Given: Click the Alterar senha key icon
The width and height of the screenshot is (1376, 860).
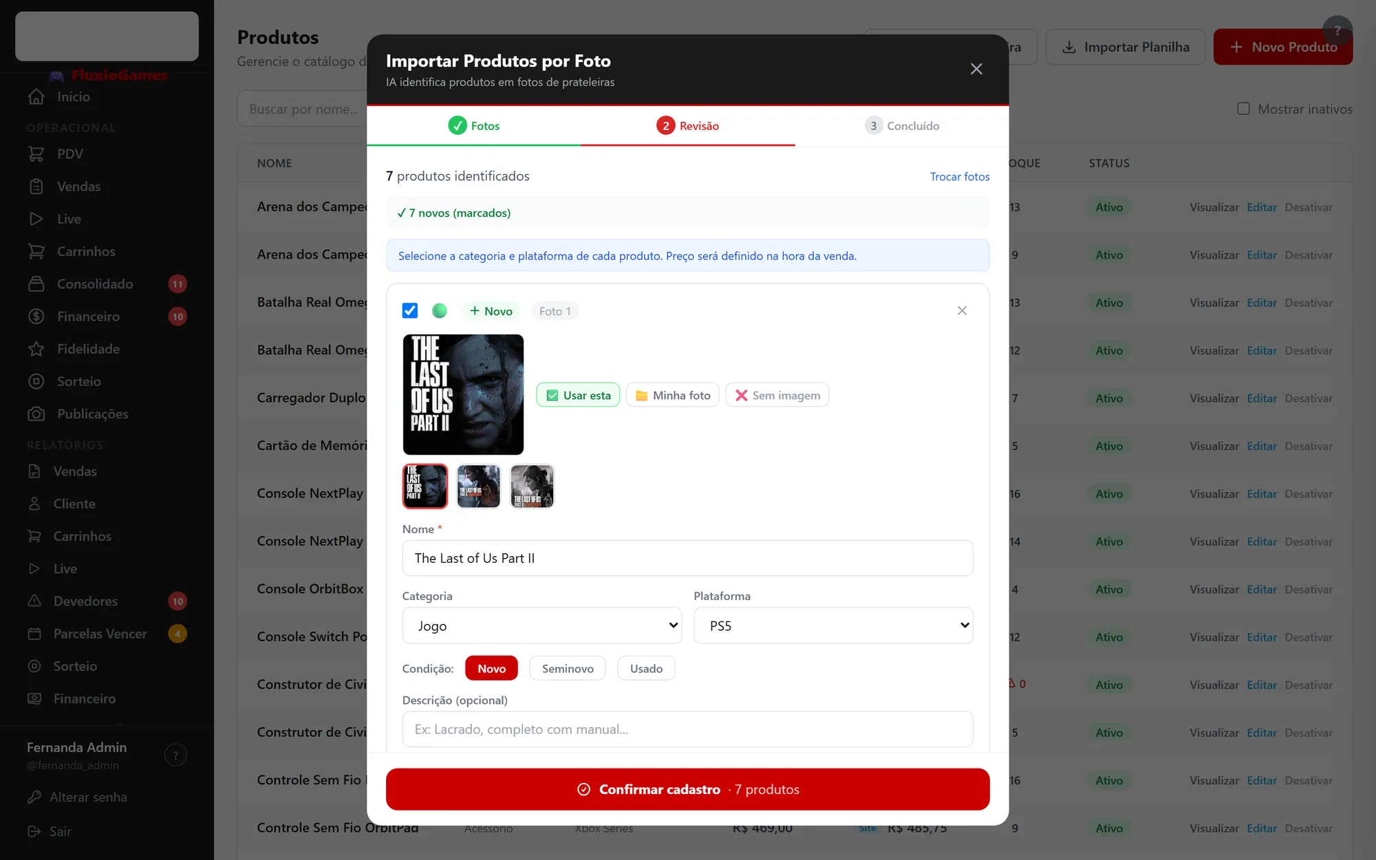Looking at the screenshot, I should click(34, 797).
